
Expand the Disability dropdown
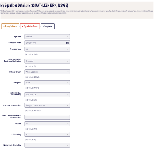(x=47, y=134)
